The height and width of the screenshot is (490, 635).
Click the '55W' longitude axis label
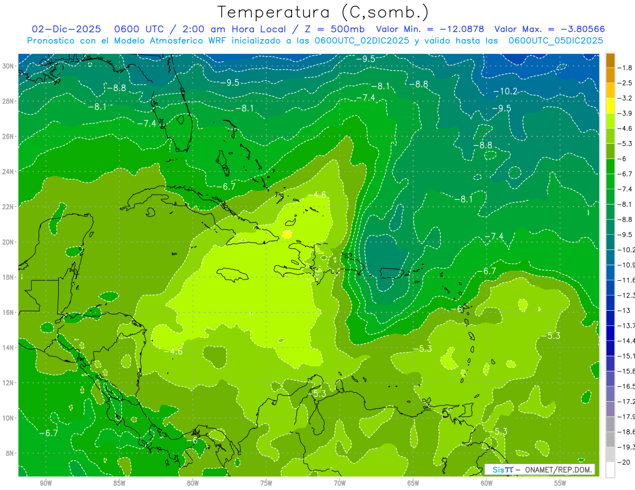[560, 483]
